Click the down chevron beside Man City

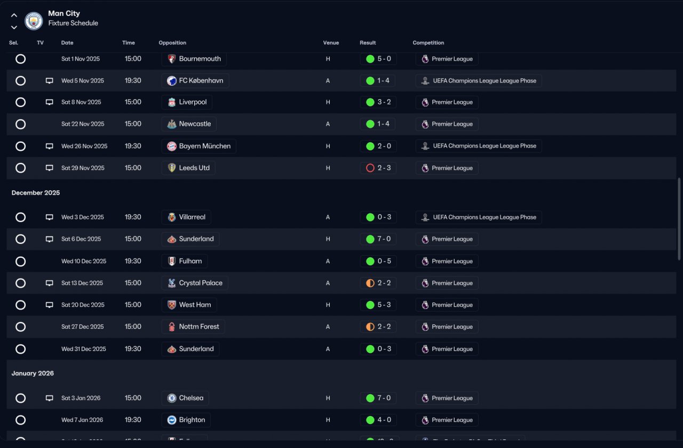[x=14, y=27]
